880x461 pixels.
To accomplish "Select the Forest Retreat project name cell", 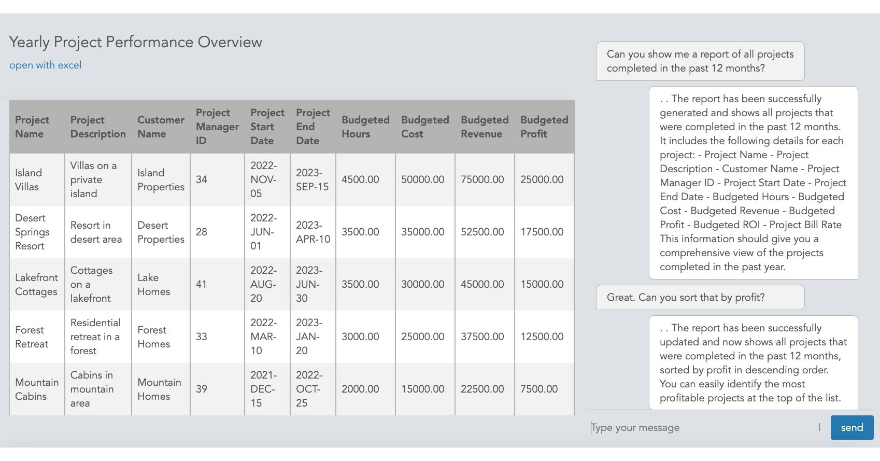I will pos(32,337).
